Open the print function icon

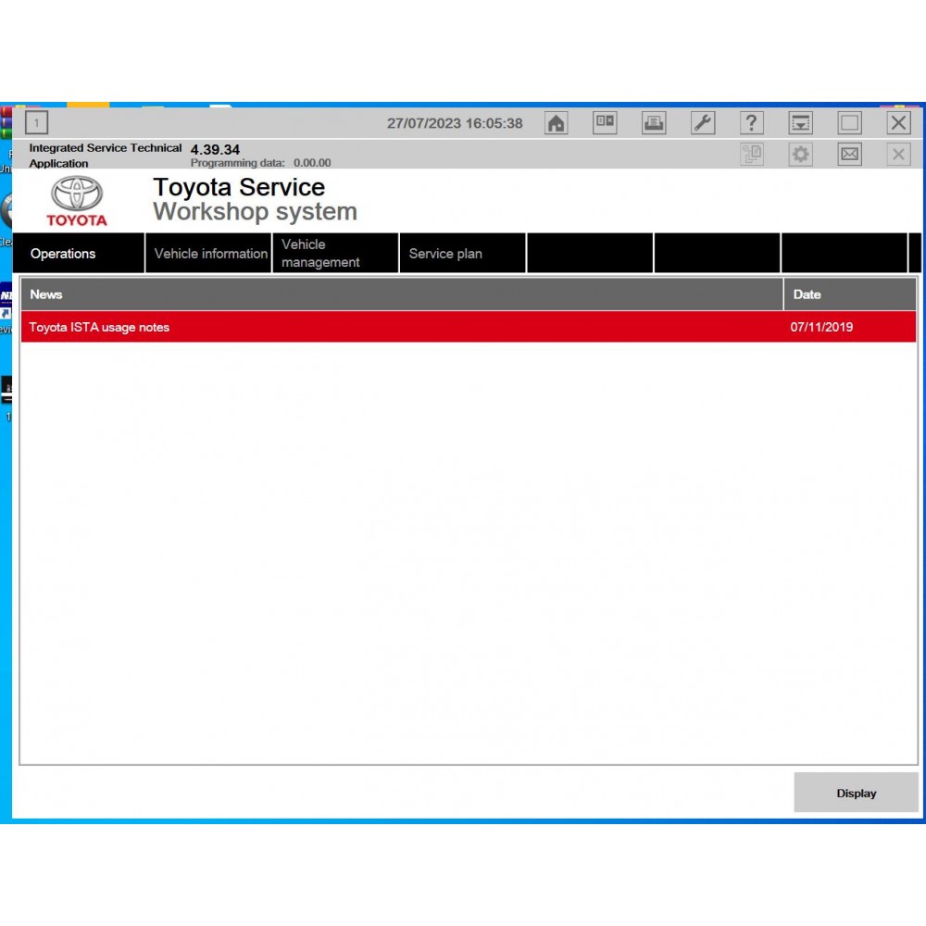(654, 123)
